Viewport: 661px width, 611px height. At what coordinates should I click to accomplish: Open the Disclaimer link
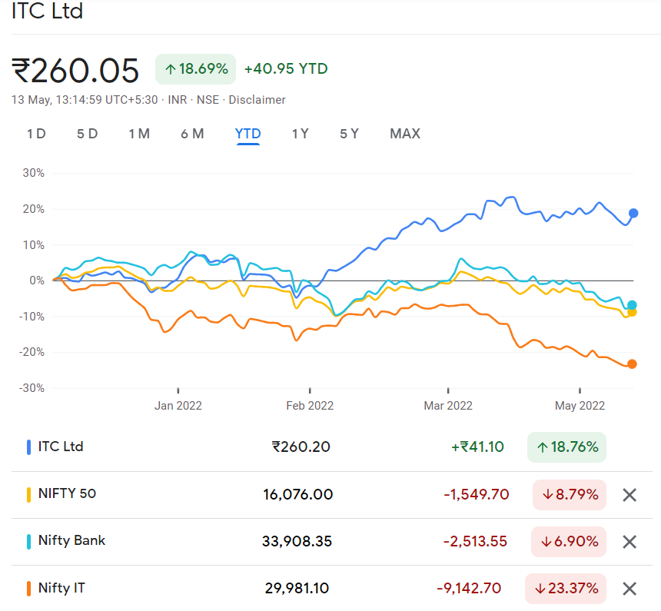tap(257, 100)
